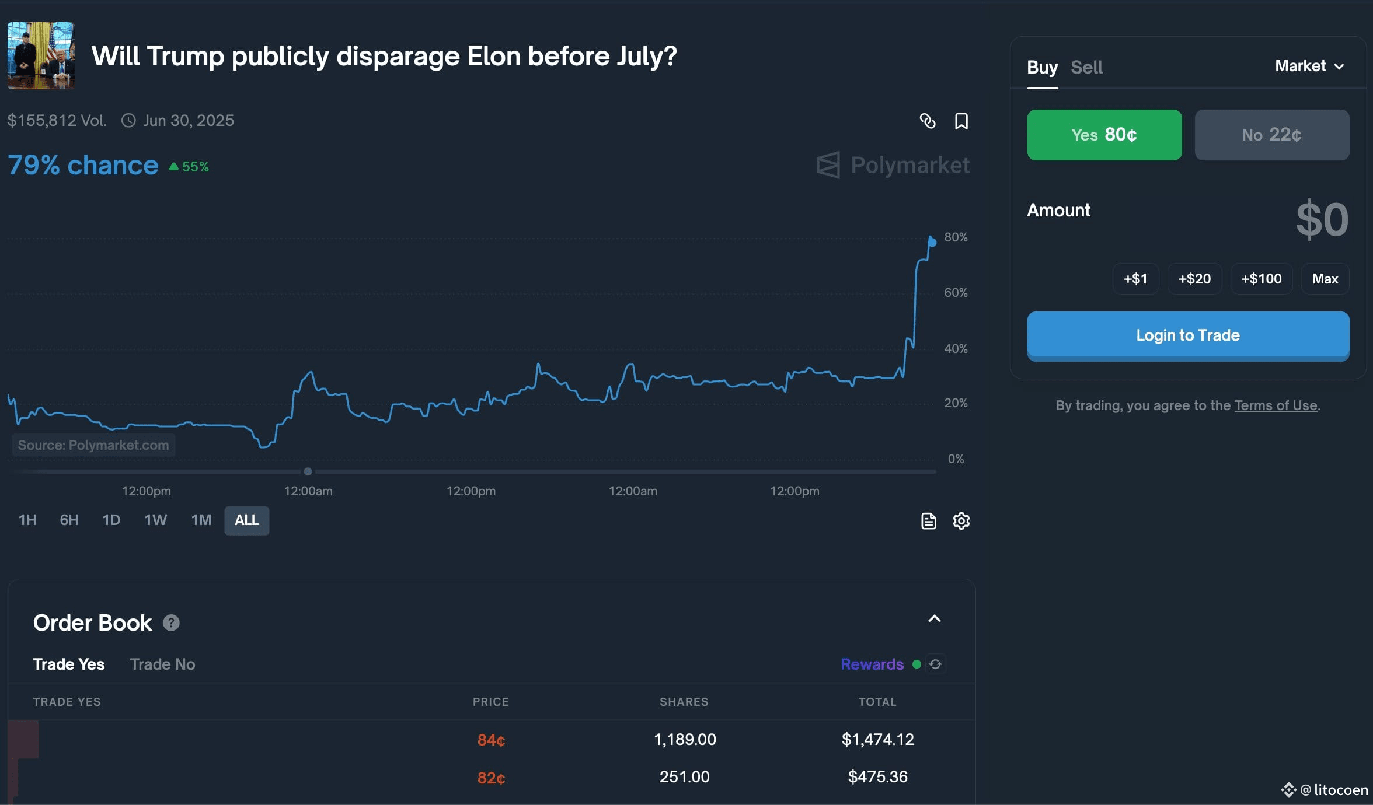Set chart range to 1H

pyautogui.click(x=27, y=520)
